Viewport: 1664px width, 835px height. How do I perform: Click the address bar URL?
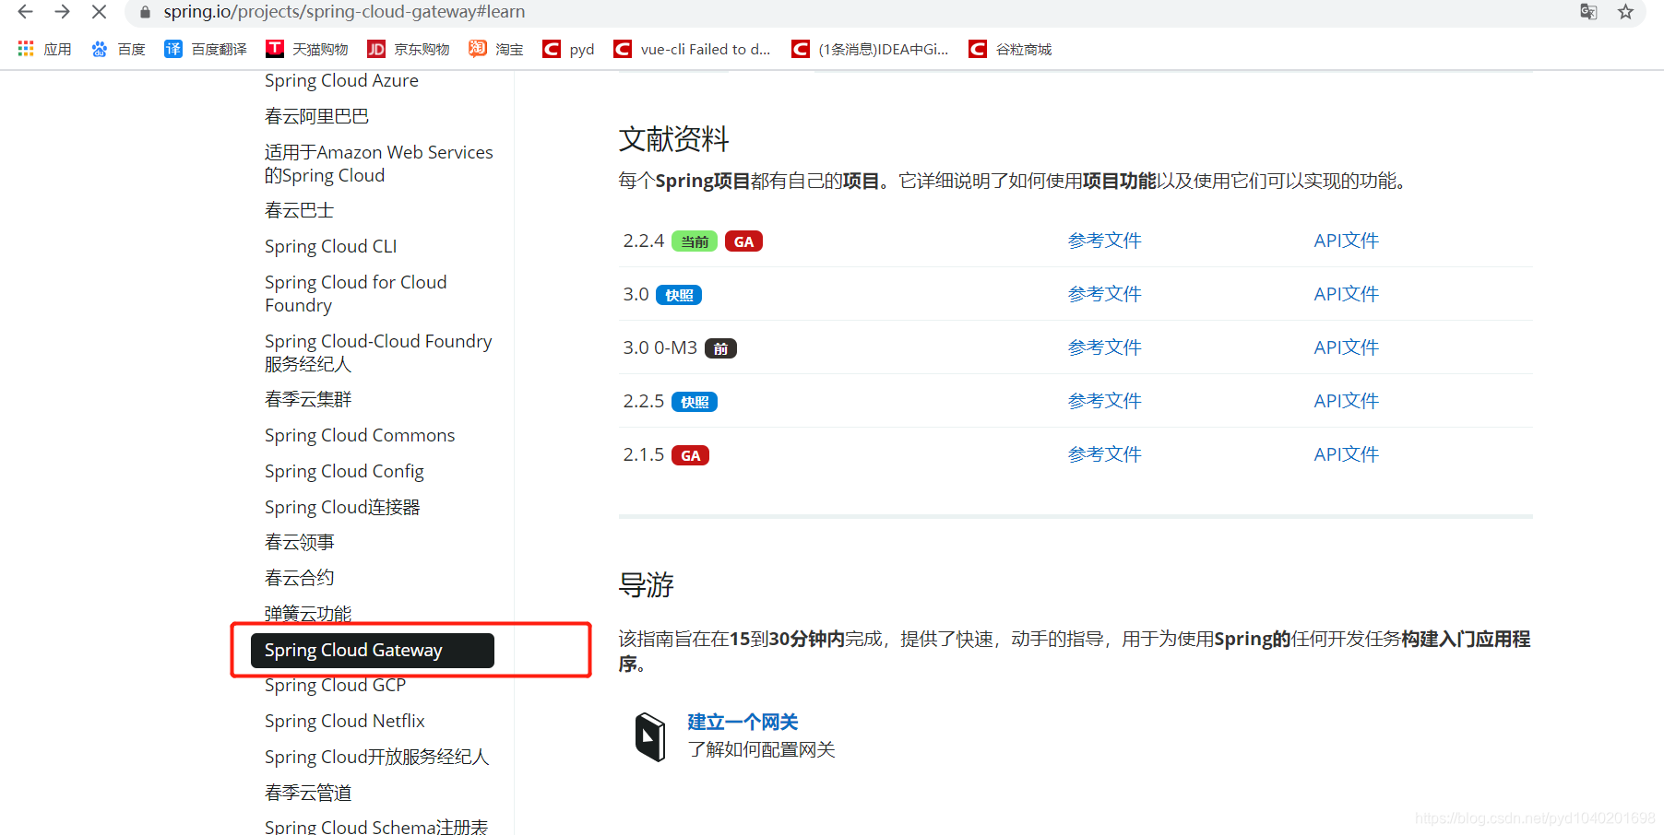(x=344, y=12)
